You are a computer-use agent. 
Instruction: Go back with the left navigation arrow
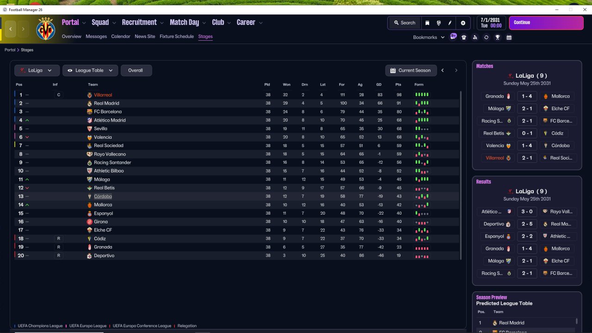(x=11, y=29)
